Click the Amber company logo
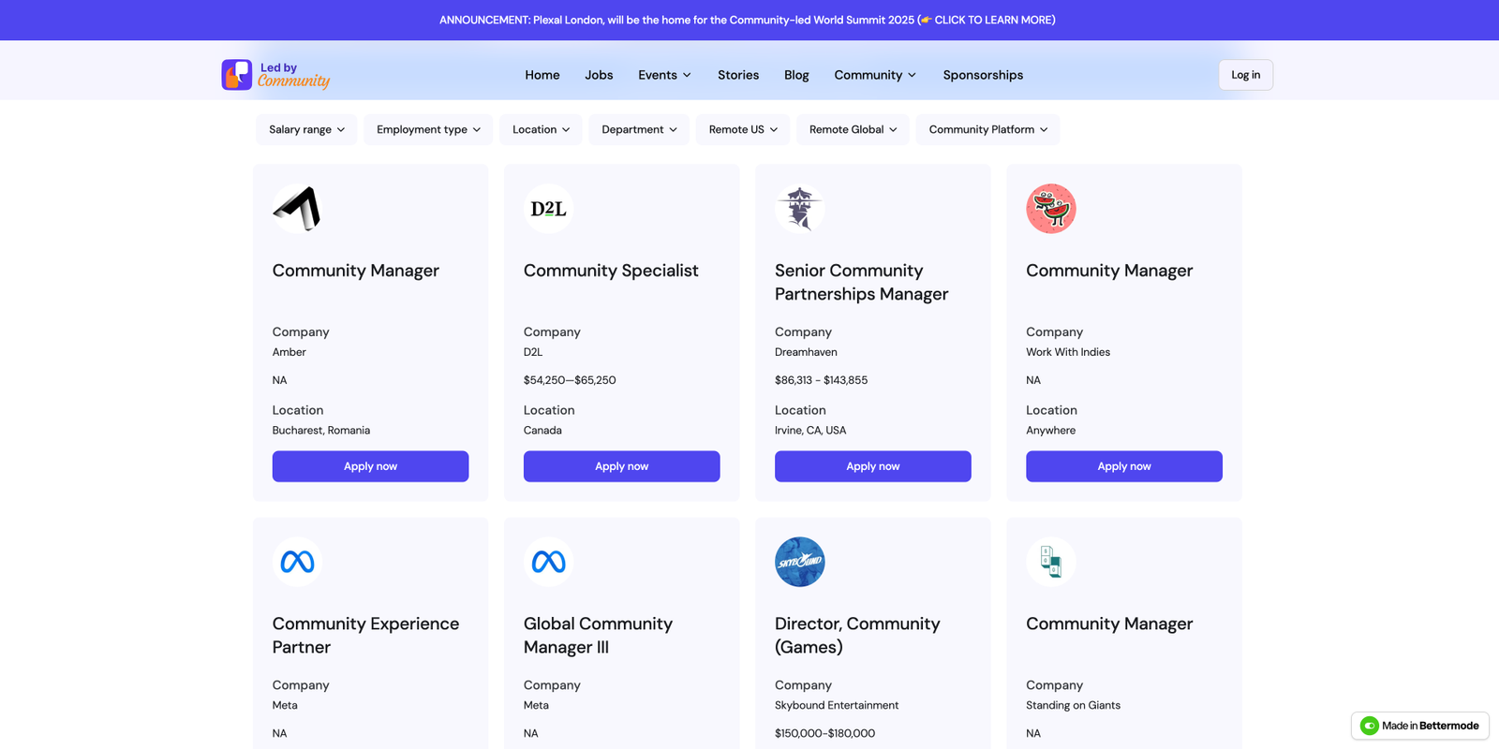Screen dimensions: 1499x749 [x=297, y=208]
